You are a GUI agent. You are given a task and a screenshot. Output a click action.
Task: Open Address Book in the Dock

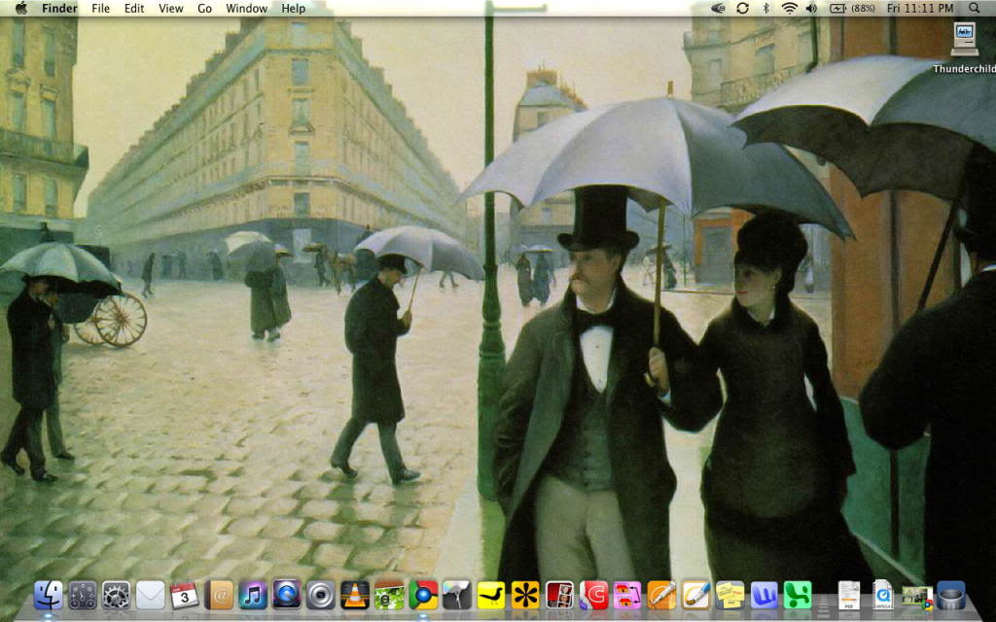[219, 596]
